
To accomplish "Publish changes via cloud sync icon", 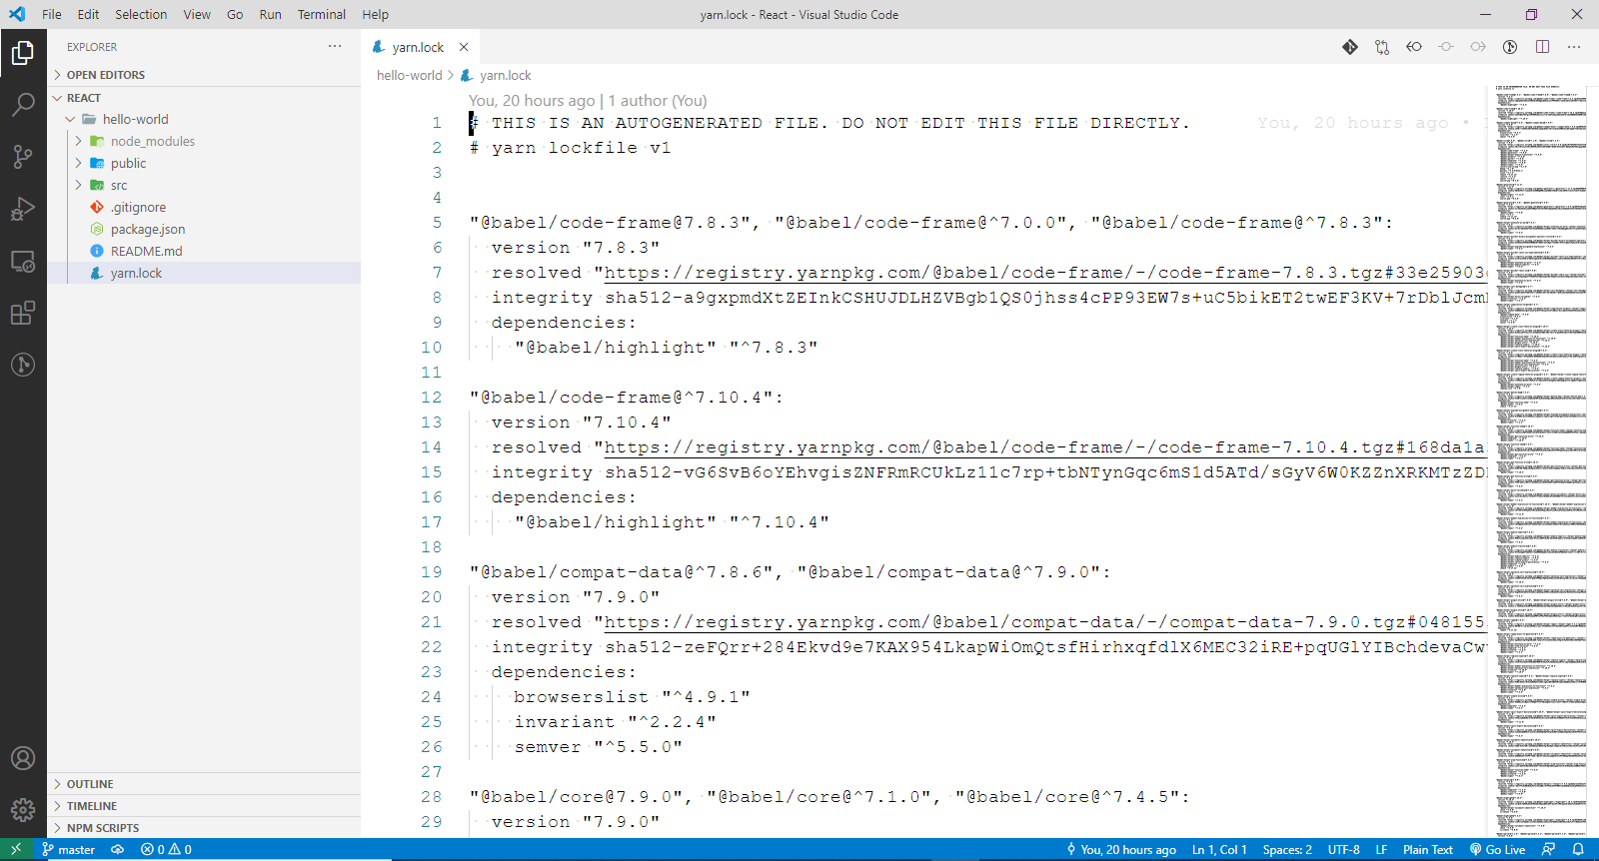I will [x=117, y=849].
